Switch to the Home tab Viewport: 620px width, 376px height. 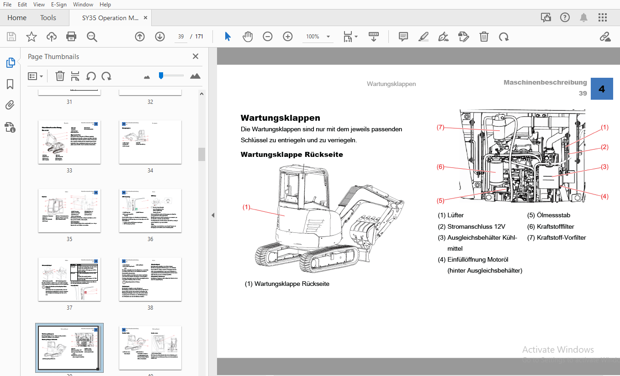coord(17,18)
